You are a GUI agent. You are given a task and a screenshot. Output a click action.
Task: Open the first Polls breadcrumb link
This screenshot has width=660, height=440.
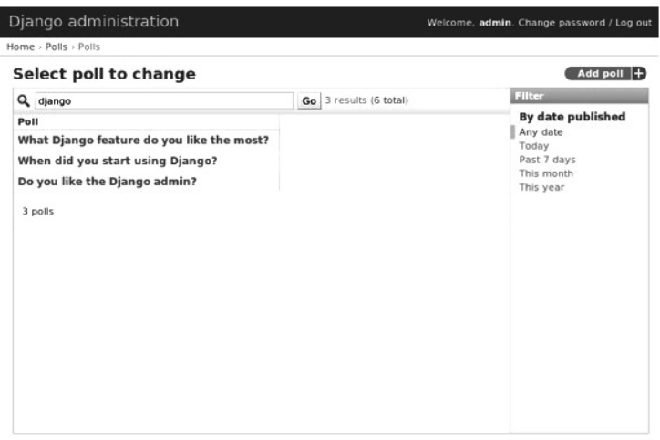(56, 47)
